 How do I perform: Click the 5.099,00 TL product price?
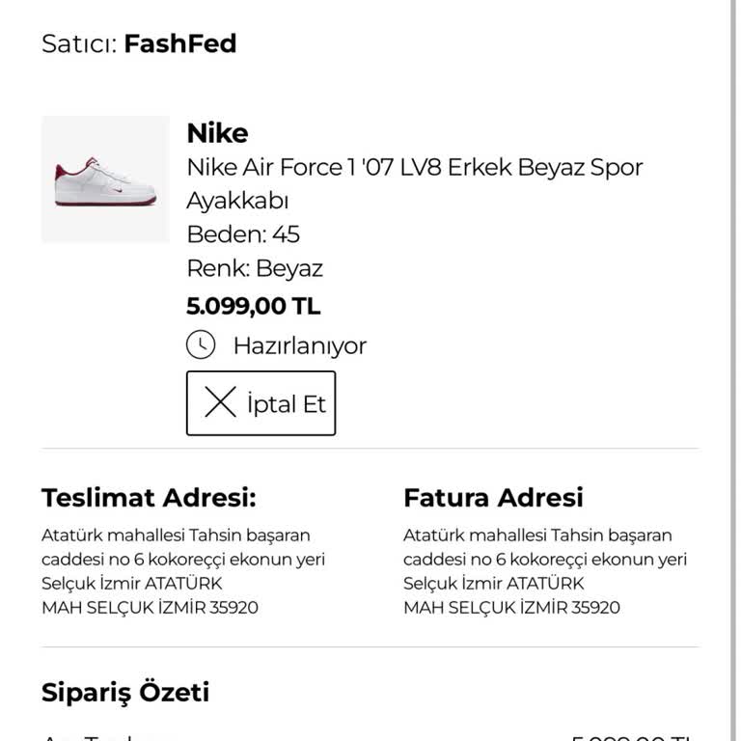[x=253, y=307]
